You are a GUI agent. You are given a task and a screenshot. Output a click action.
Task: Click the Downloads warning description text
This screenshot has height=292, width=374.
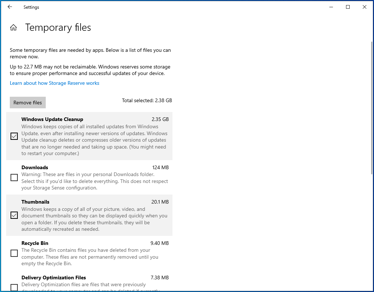[x=95, y=181]
